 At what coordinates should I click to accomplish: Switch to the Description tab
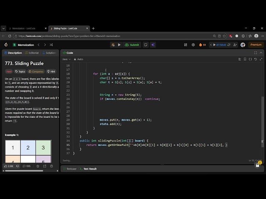point(13,53)
